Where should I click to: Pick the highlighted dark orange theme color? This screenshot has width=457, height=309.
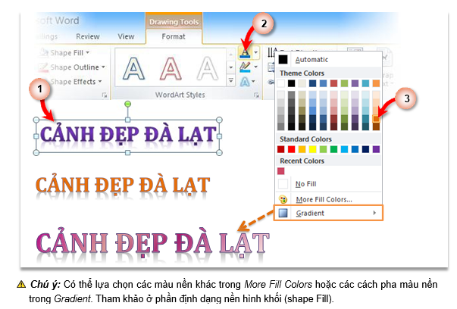tap(376, 117)
